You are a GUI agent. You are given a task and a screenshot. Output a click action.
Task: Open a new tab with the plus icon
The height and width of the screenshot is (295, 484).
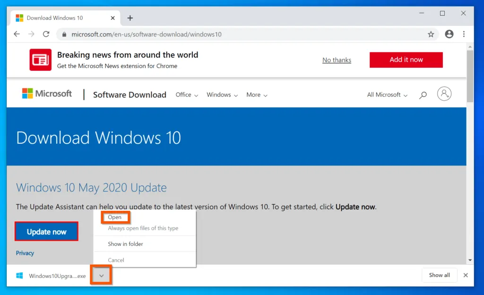130,18
